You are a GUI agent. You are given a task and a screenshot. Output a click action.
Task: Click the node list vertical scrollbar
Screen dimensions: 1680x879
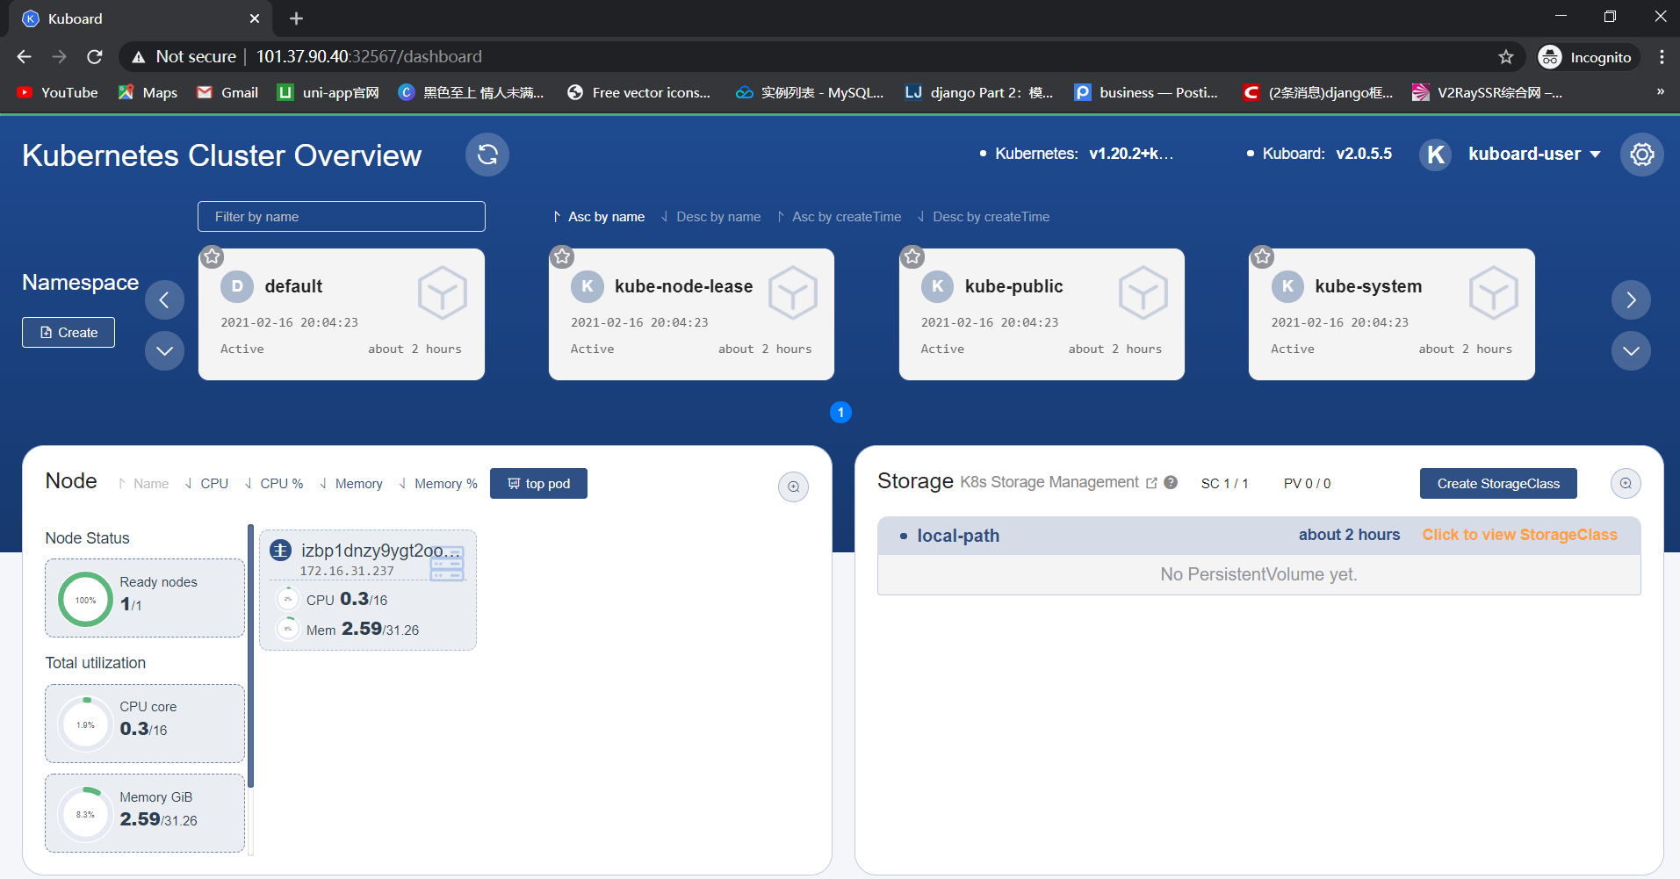pos(251,656)
